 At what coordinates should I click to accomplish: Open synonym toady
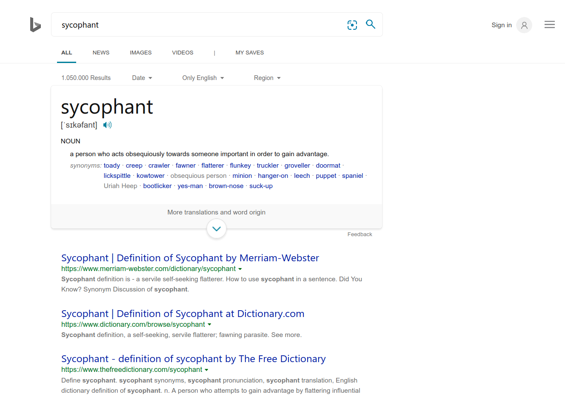[x=112, y=166]
